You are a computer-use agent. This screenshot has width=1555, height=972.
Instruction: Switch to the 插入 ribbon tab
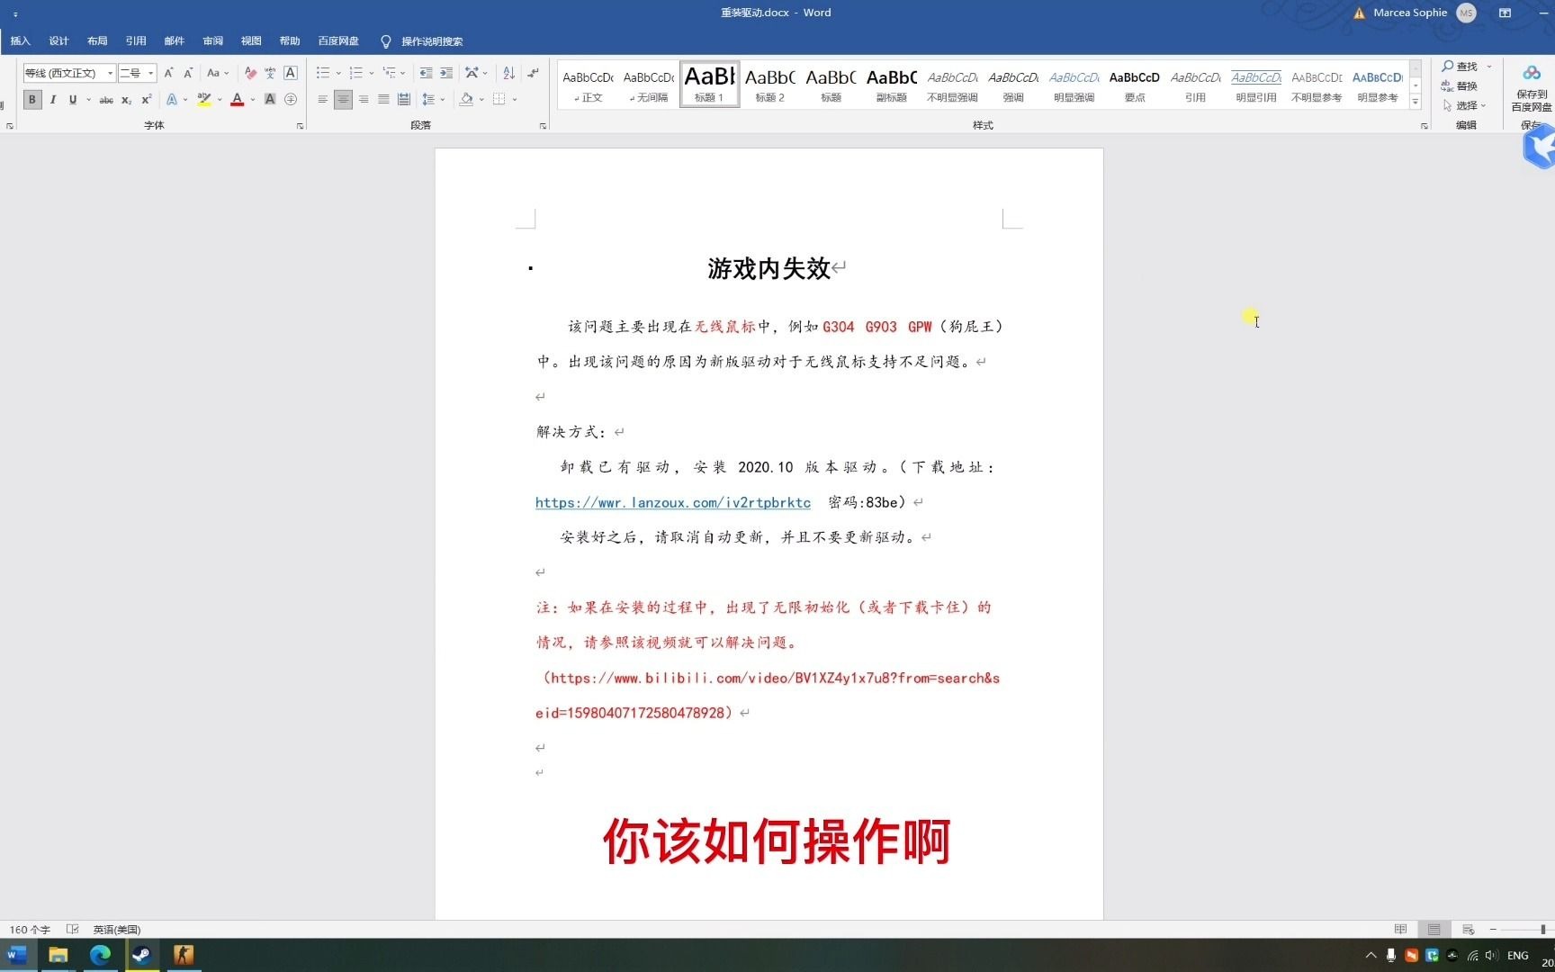coord(19,40)
